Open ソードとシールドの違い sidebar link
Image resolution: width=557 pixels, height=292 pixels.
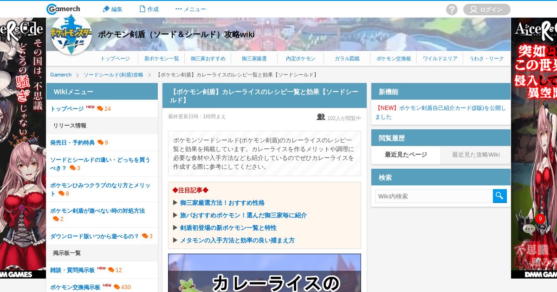(x=100, y=164)
